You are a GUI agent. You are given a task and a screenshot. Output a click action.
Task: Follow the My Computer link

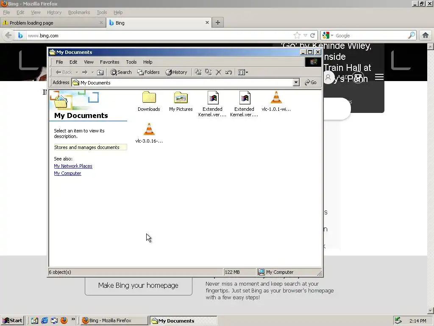[x=67, y=173]
